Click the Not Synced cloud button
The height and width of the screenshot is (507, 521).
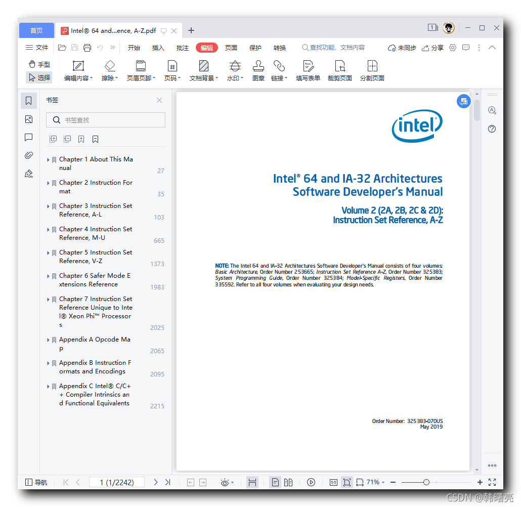pos(402,48)
